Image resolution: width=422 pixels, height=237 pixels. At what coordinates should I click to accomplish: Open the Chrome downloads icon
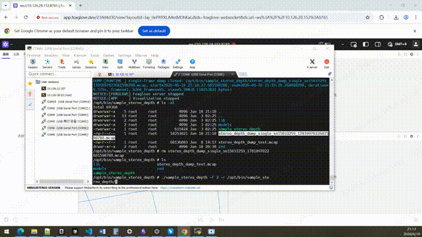pyautogui.click(x=396, y=18)
